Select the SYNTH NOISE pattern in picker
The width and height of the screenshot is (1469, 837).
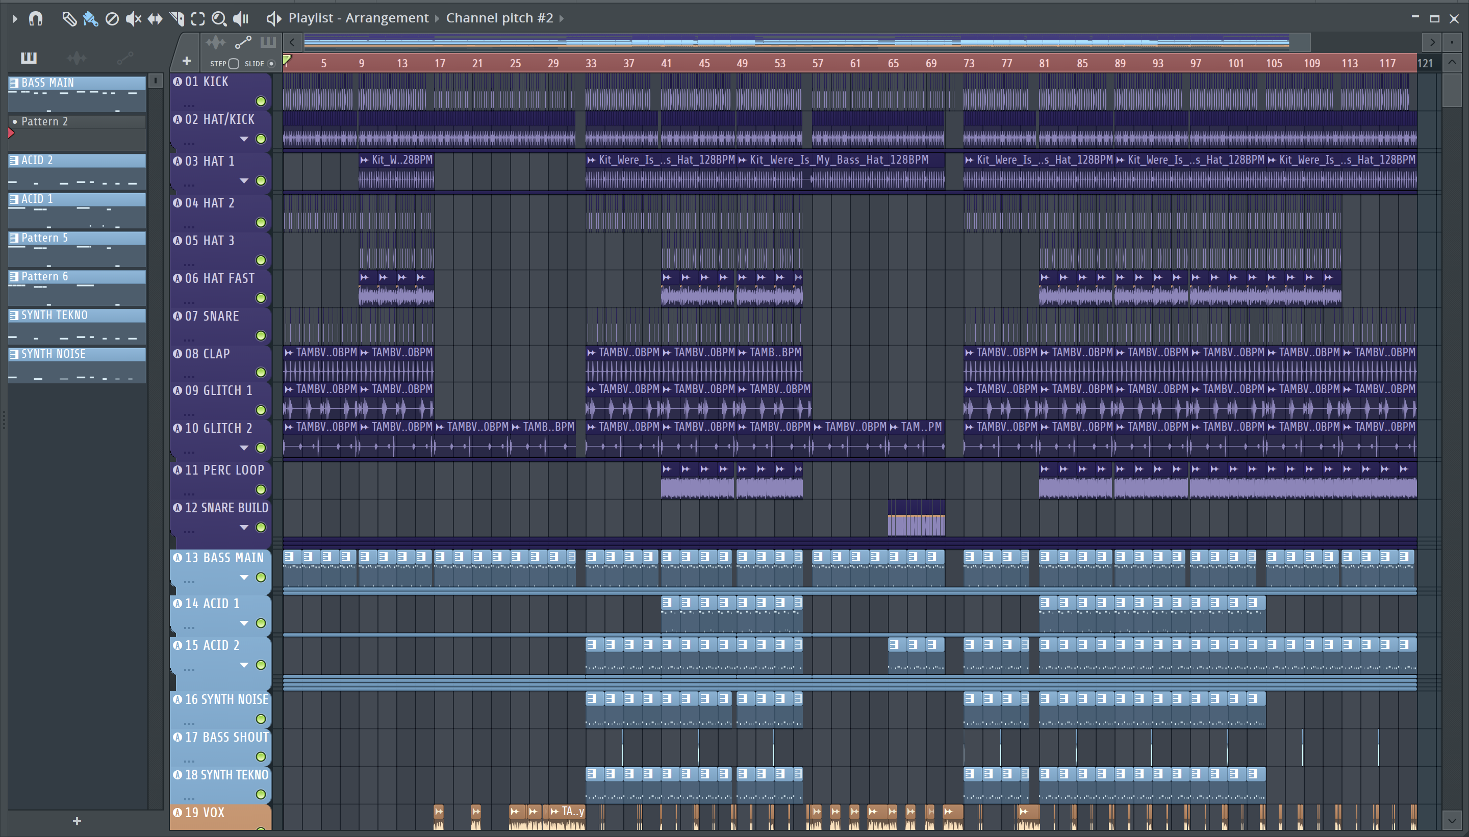[77, 365]
